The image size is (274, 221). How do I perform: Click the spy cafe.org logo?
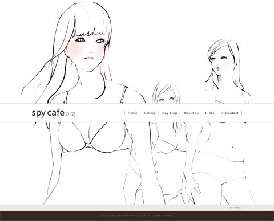[53, 113]
